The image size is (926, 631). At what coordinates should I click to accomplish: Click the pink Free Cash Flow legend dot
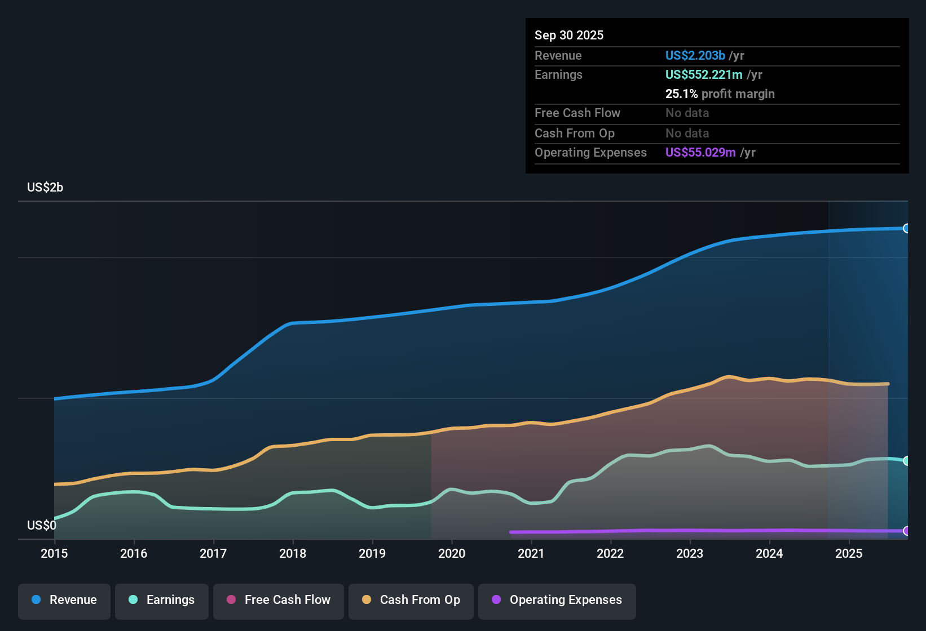pos(231,600)
